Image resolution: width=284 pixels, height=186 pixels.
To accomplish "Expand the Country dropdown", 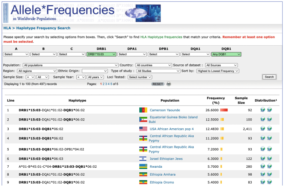I will coord(153,65).
